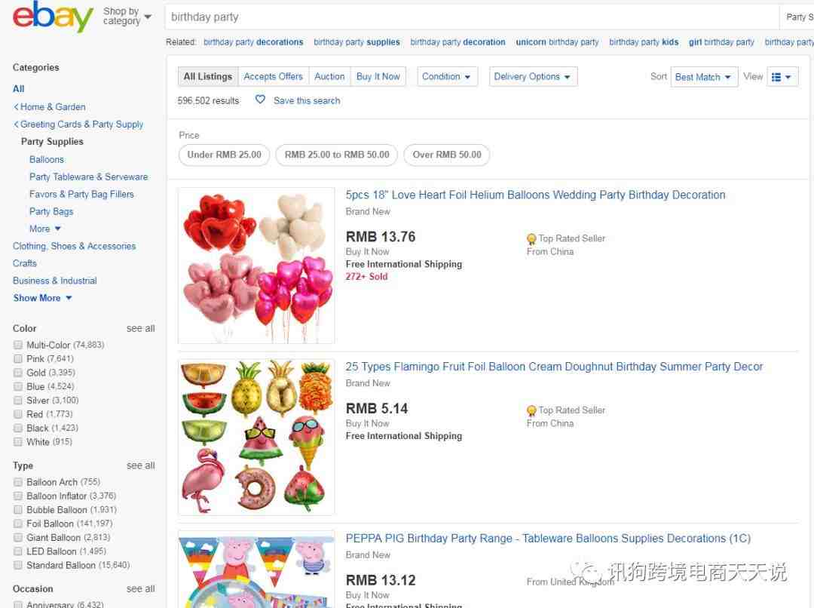
Task: Open the Balloons category link
Action: pyautogui.click(x=47, y=159)
